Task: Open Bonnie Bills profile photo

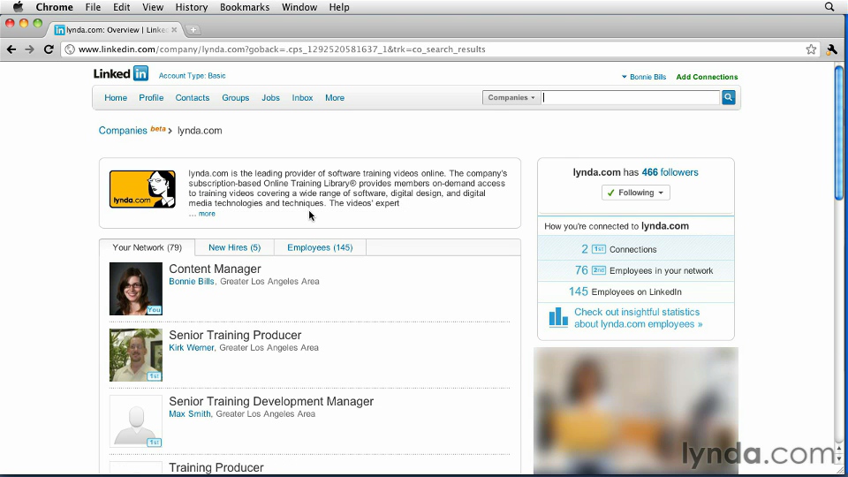Action: click(x=136, y=289)
